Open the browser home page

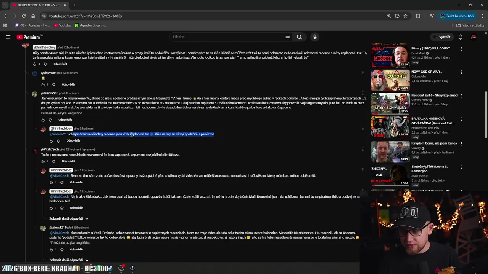[x=33, y=16]
